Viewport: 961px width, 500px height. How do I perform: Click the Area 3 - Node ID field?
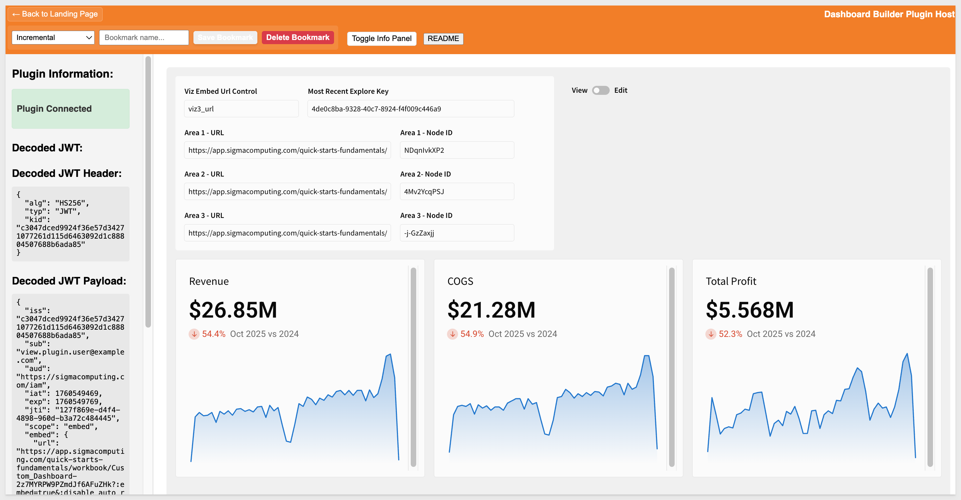(x=457, y=233)
